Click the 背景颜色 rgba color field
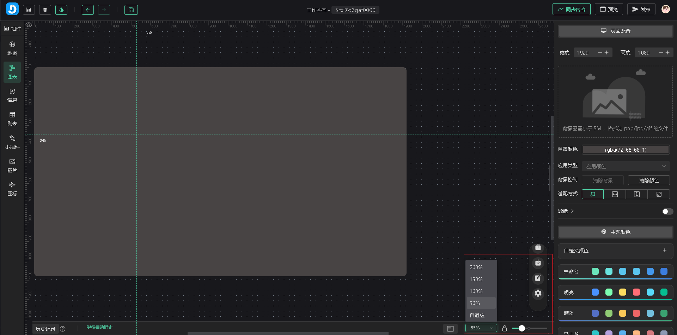677x335 pixels. tap(626, 150)
